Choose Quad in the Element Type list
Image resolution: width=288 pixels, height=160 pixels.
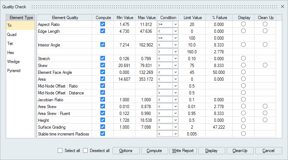[12, 35]
